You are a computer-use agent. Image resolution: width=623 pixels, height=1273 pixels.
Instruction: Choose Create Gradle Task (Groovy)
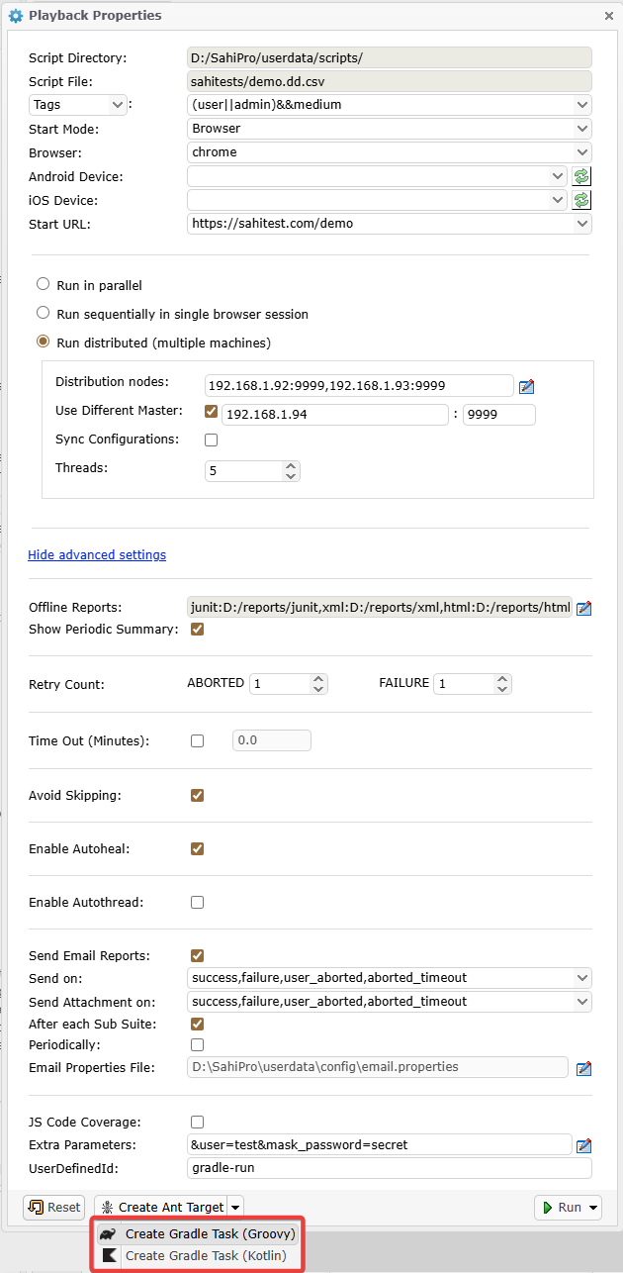tap(209, 1233)
